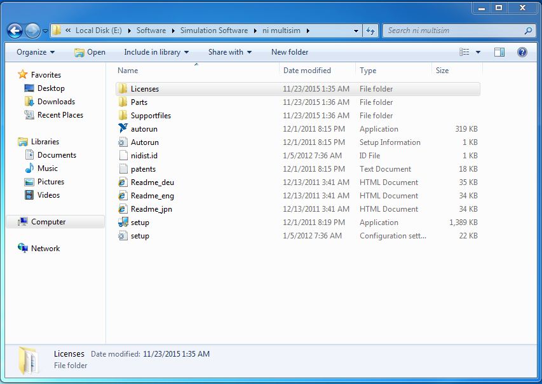The image size is (542, 384).
Task: Click 'Configuration sett...' type cell
Action: point(393,236)
